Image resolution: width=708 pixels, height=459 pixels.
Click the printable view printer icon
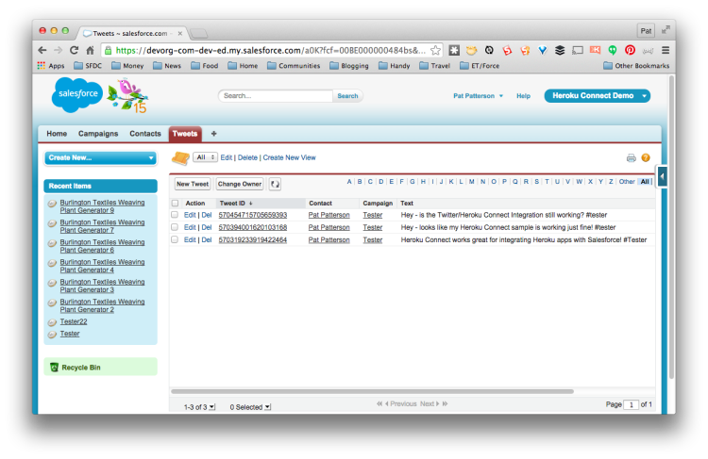pyautogui.click(x=632, y=157)
